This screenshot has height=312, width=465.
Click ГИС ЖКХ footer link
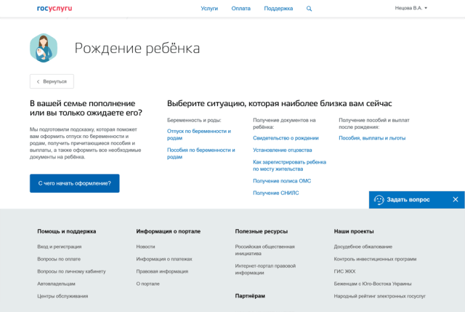(344, 271)
